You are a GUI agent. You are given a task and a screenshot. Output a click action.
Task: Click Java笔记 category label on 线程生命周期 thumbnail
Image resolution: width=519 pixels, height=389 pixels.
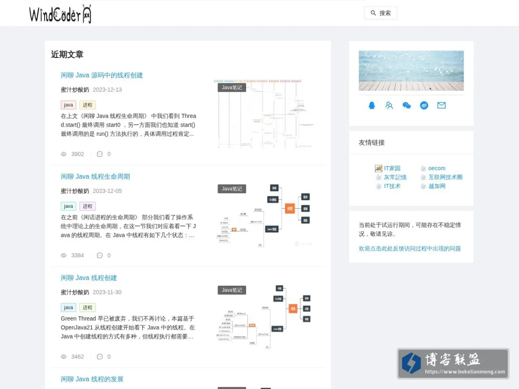[x=232, y=189]
